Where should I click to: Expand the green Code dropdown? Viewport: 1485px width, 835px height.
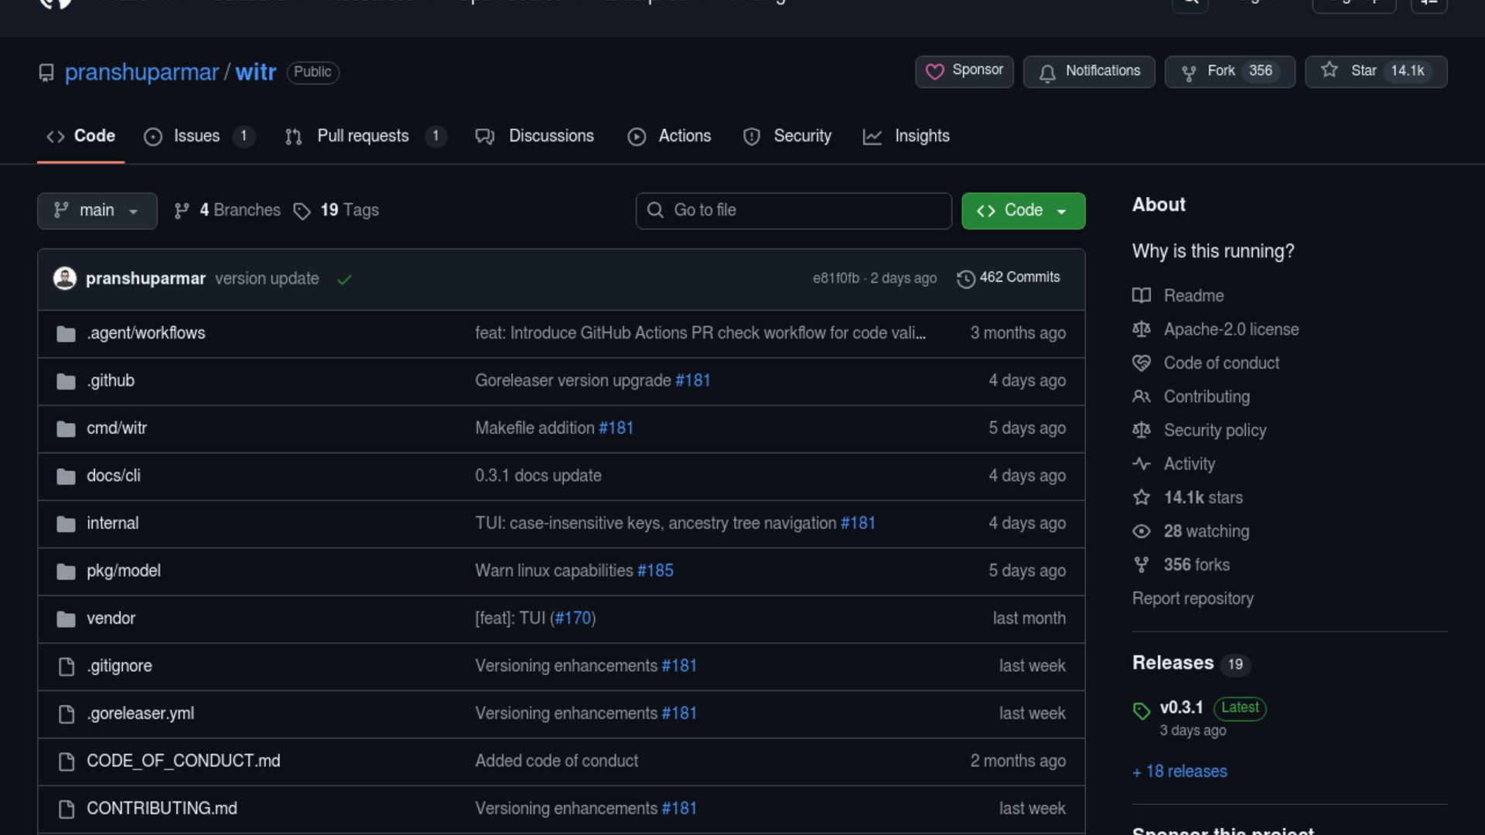(1022, 211)
